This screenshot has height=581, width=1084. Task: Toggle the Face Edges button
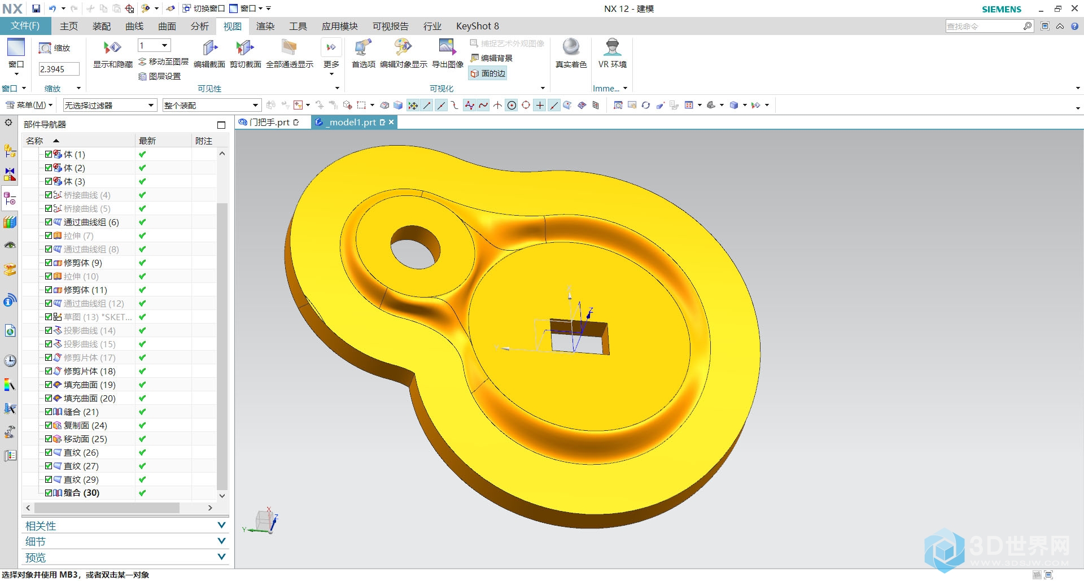coord(488,73)
